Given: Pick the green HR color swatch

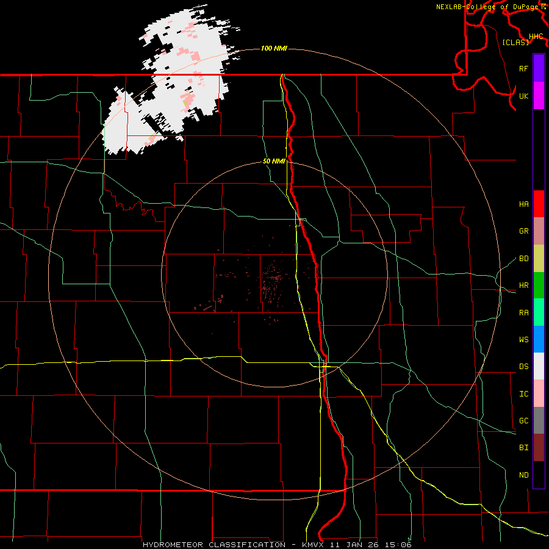Looking at the screenshot, I should (x=539, y=285).
